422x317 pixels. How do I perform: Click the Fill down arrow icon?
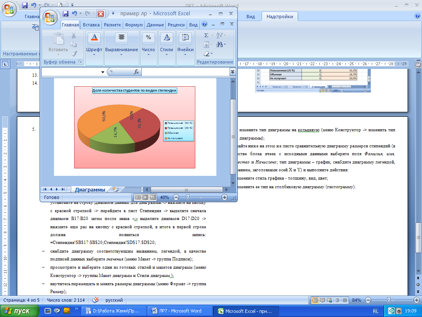point(206,45)
